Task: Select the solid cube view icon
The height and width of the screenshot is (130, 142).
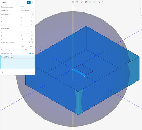Action: click(x=82, y=2)
